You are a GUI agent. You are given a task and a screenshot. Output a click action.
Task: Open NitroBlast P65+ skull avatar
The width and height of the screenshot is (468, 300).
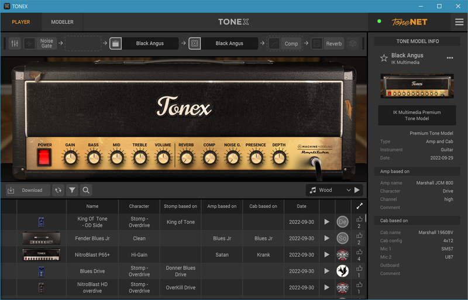343,254
